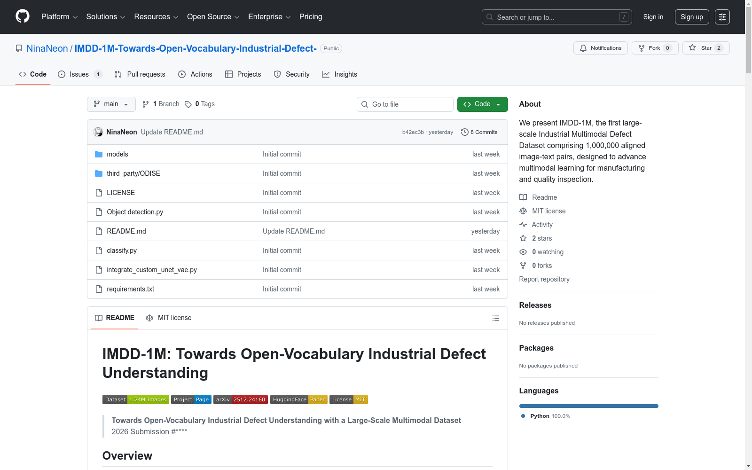Expand the Enterprise menu
Viewport: 752px width, 470px height.
[x=270, y=17]
